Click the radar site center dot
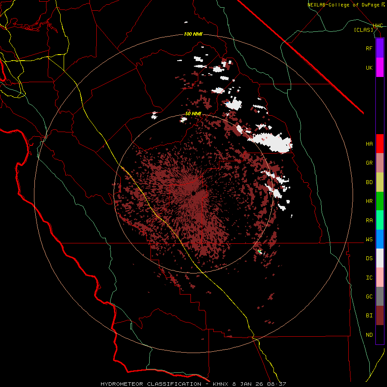Screen dimensions: 387x387 tap(193, 193)
